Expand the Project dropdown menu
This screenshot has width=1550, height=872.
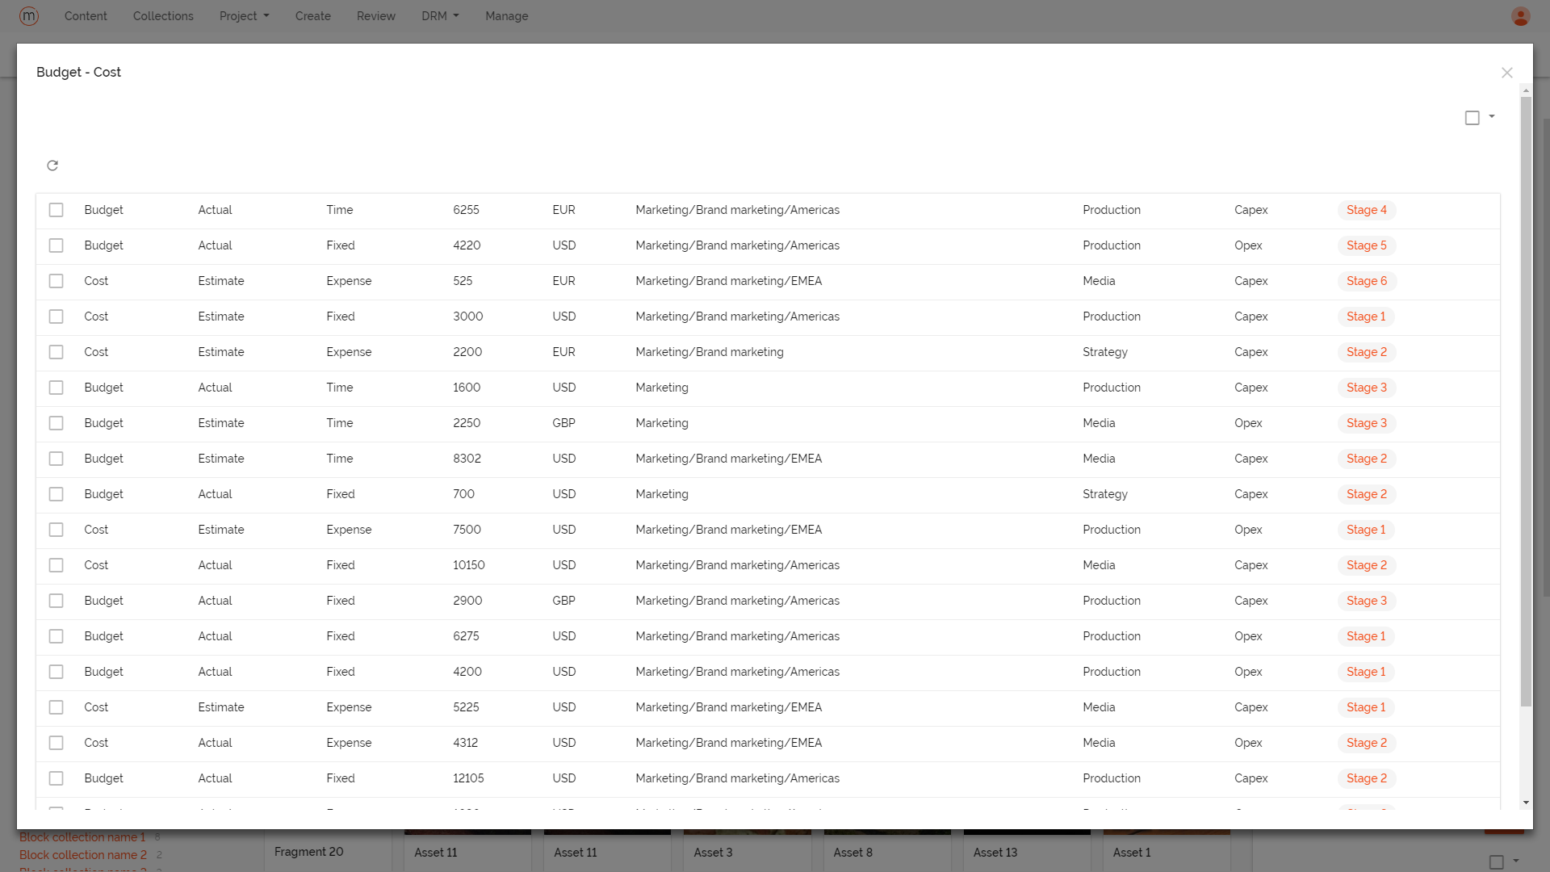pyautogui.click(x=244, y=16)
